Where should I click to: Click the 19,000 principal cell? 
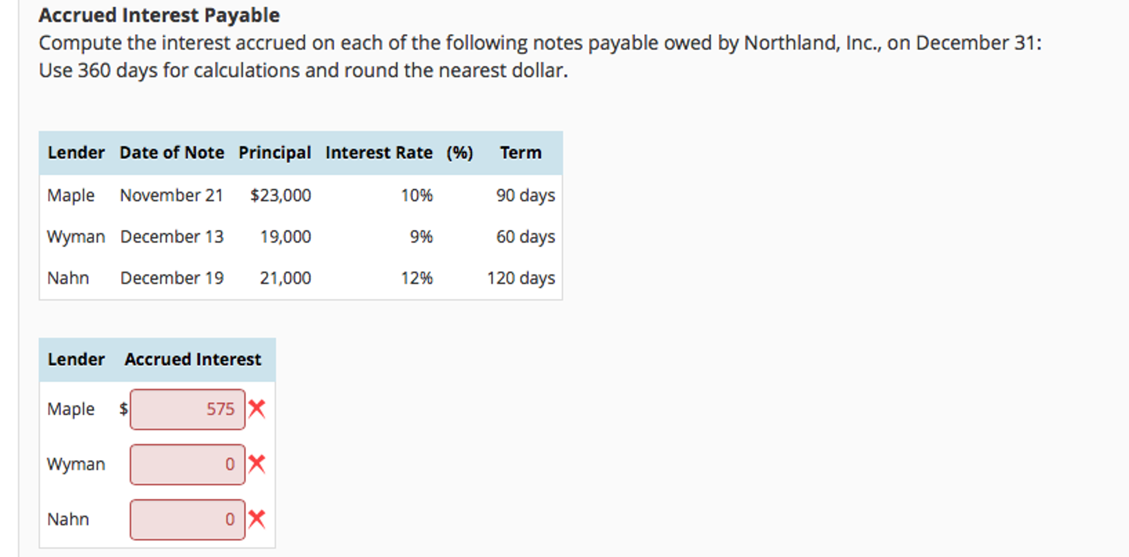point(285,237)
